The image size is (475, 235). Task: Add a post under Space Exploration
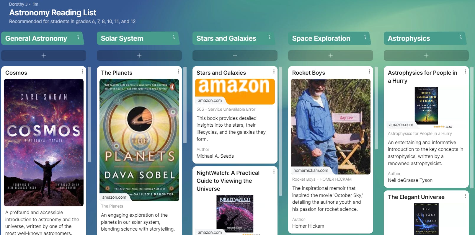(331, 56)
